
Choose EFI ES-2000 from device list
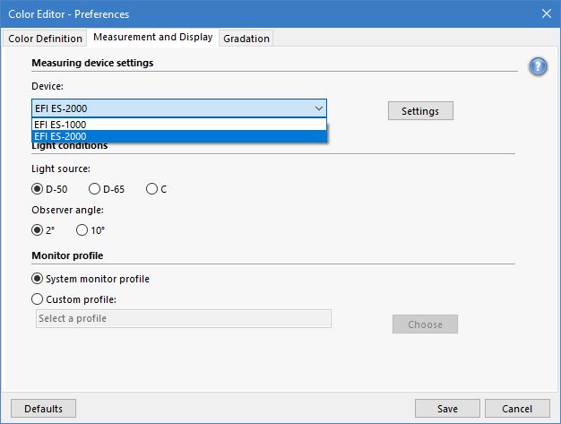point(179,136)
